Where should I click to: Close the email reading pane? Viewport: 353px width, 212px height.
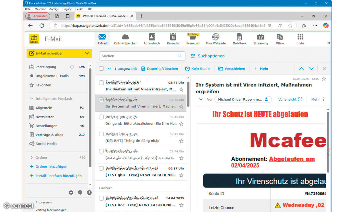click(324, 69)
